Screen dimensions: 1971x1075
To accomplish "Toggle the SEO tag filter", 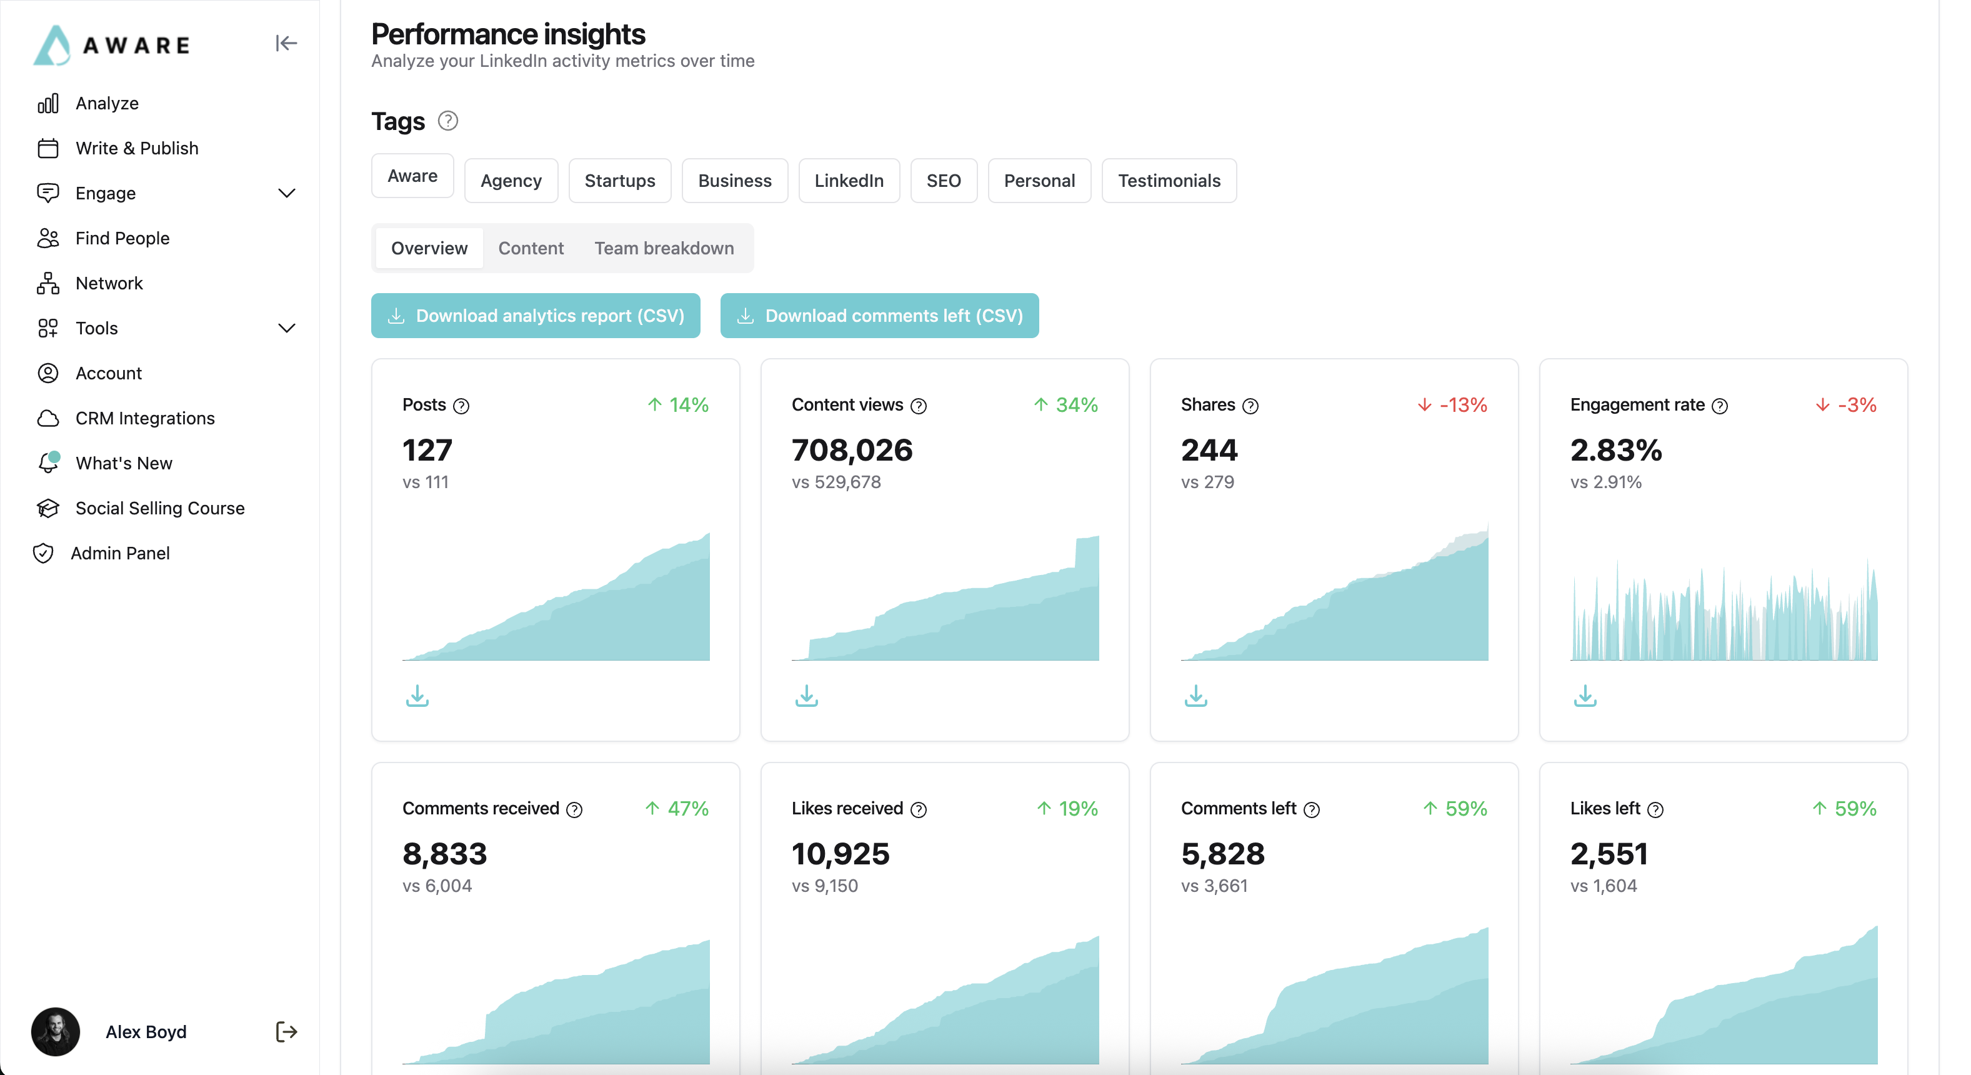I will click(944, 181).
